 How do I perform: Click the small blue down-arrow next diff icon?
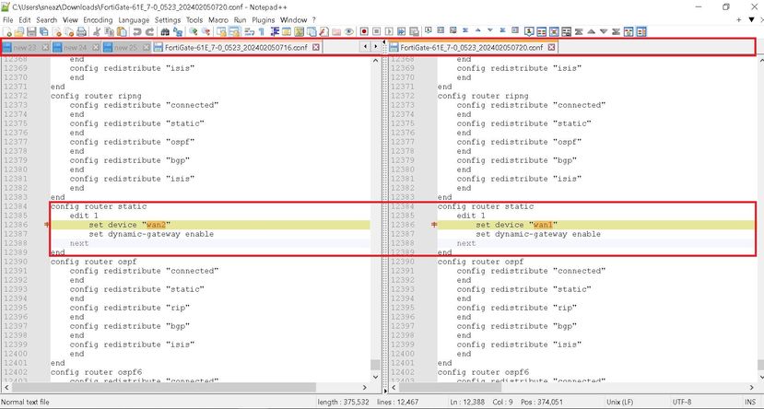[490, 30]
